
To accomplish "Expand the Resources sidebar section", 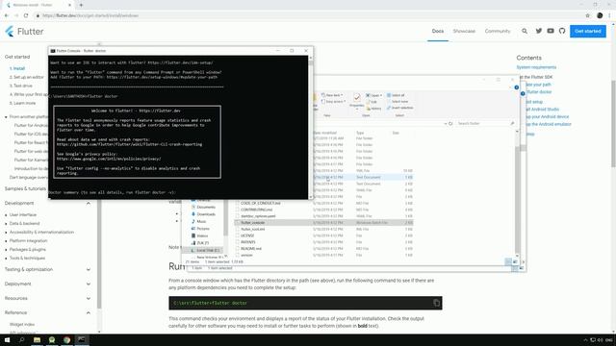I will pos(88,298).
